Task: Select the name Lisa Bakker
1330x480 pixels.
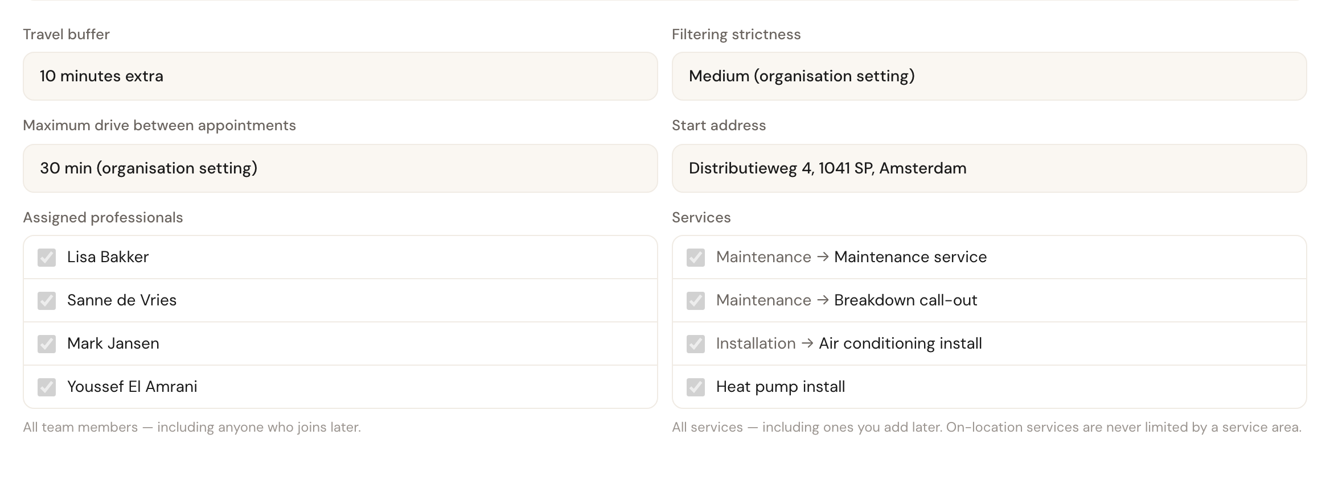Action: point(108,257)
